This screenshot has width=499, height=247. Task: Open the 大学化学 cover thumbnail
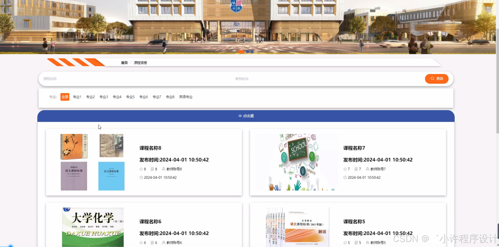(x=93, y=227)
